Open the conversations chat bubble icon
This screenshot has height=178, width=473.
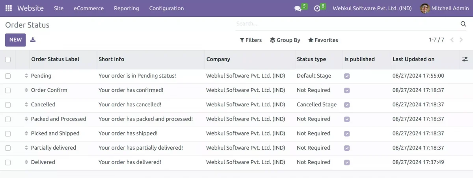[x=298, y=8]
